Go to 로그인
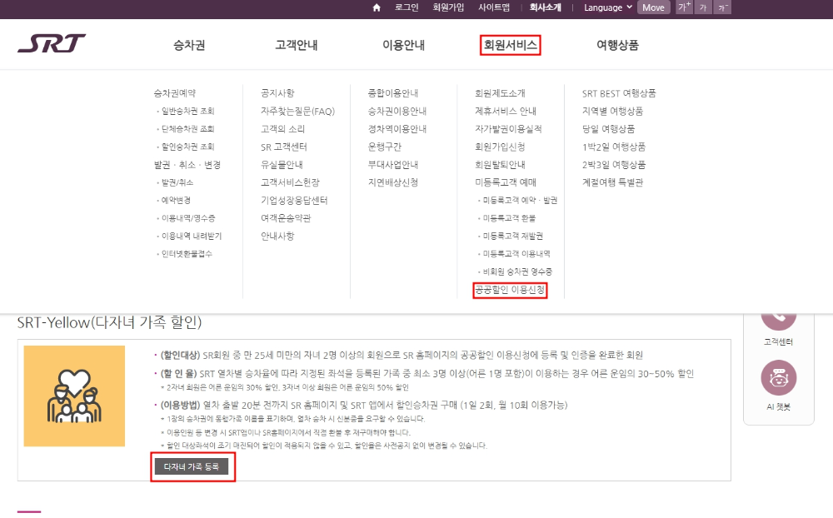This screenshot has width=833, height=518. pyautogui.click(x=406, y=7)
